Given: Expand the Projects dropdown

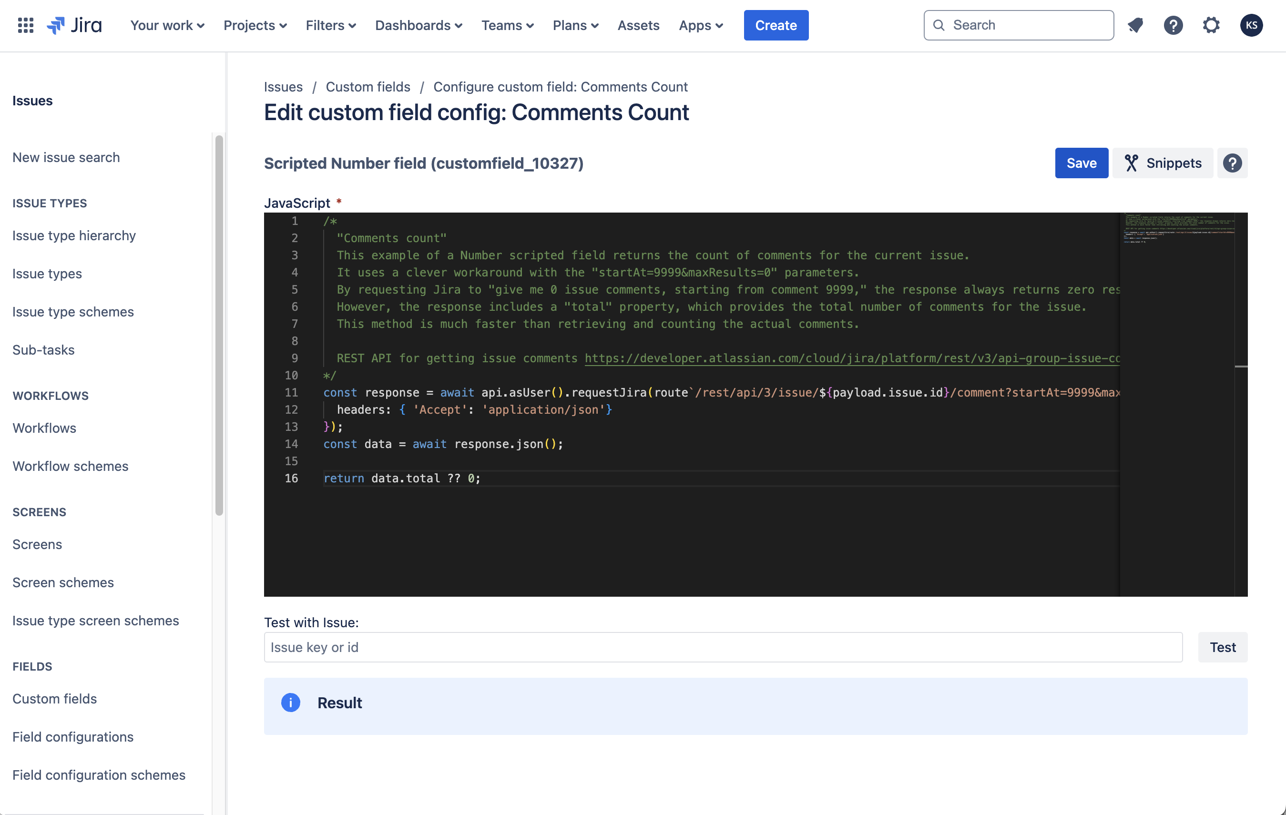Looking at the screenshot, I should pyautogui.click(x=255, y=25).
